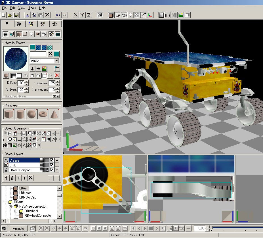Screen dimensions: 263x238
Task: Click the scissors Cut icon
Action: pos(27,15)
